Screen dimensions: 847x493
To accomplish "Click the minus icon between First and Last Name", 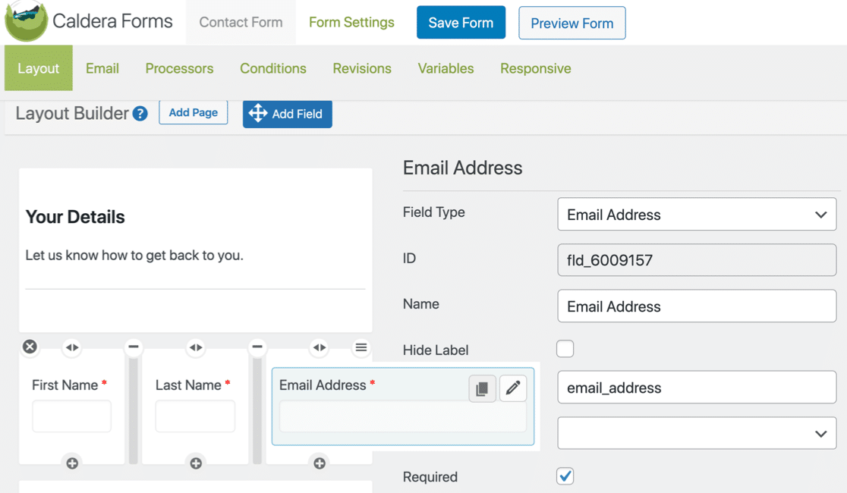I will point(134,347).
